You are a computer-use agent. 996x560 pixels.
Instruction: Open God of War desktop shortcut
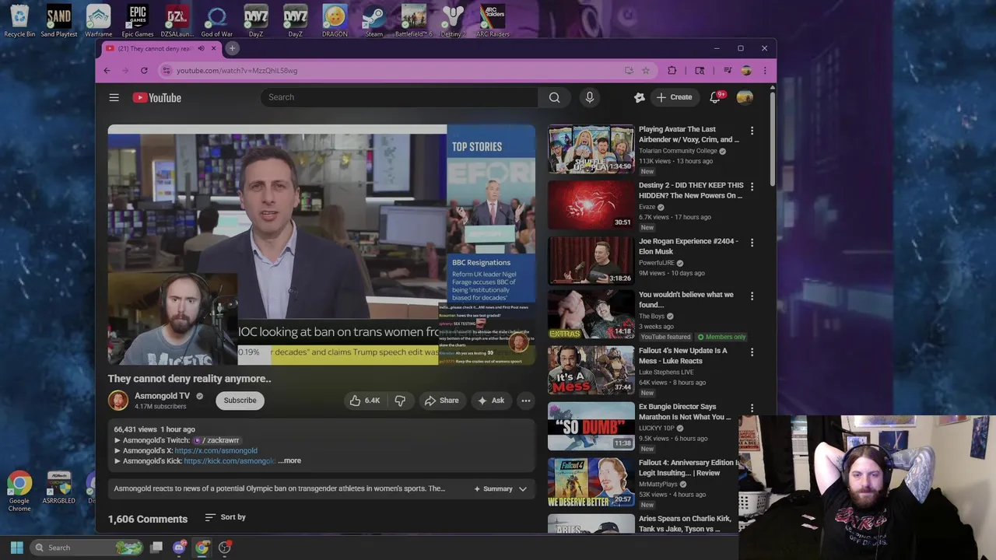[216, 21]
